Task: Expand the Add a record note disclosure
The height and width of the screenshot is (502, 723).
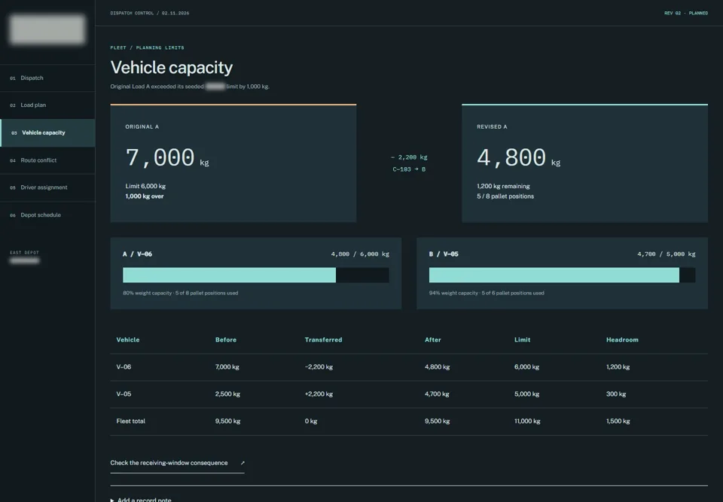Action: click(x=141, y=500)
